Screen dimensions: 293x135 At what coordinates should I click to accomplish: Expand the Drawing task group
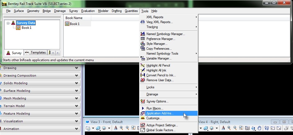pos(76,68)
